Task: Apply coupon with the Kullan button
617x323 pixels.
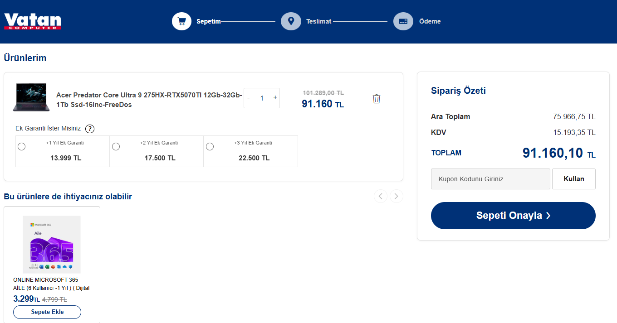Action: (x=574, y=179)
